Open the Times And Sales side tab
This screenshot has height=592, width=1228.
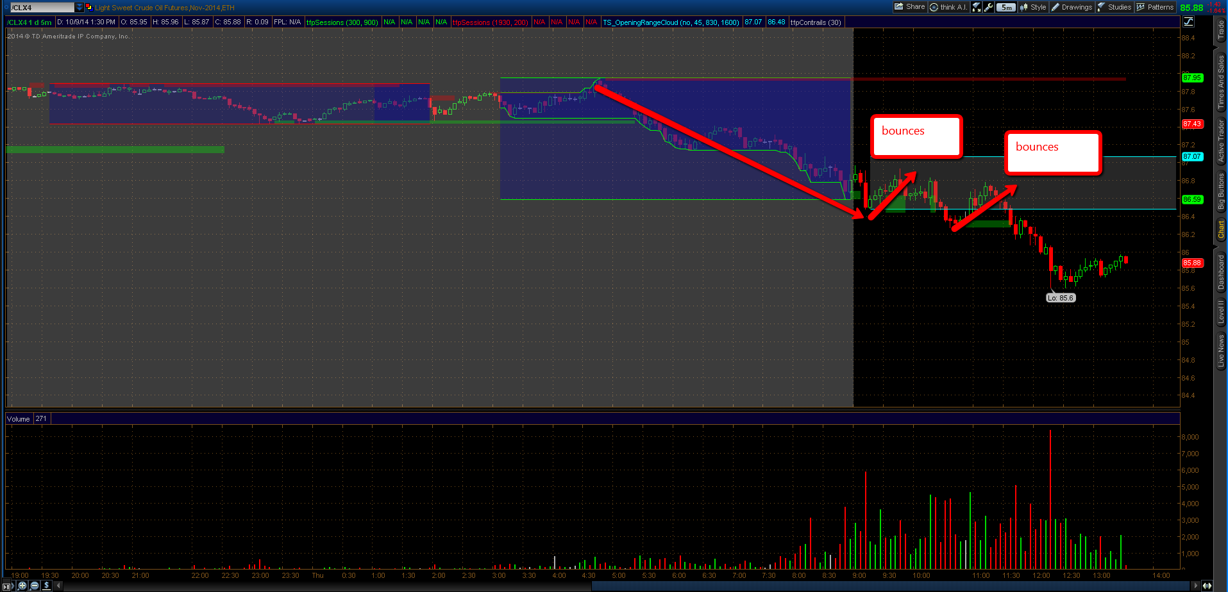(x=1221, y=81)
